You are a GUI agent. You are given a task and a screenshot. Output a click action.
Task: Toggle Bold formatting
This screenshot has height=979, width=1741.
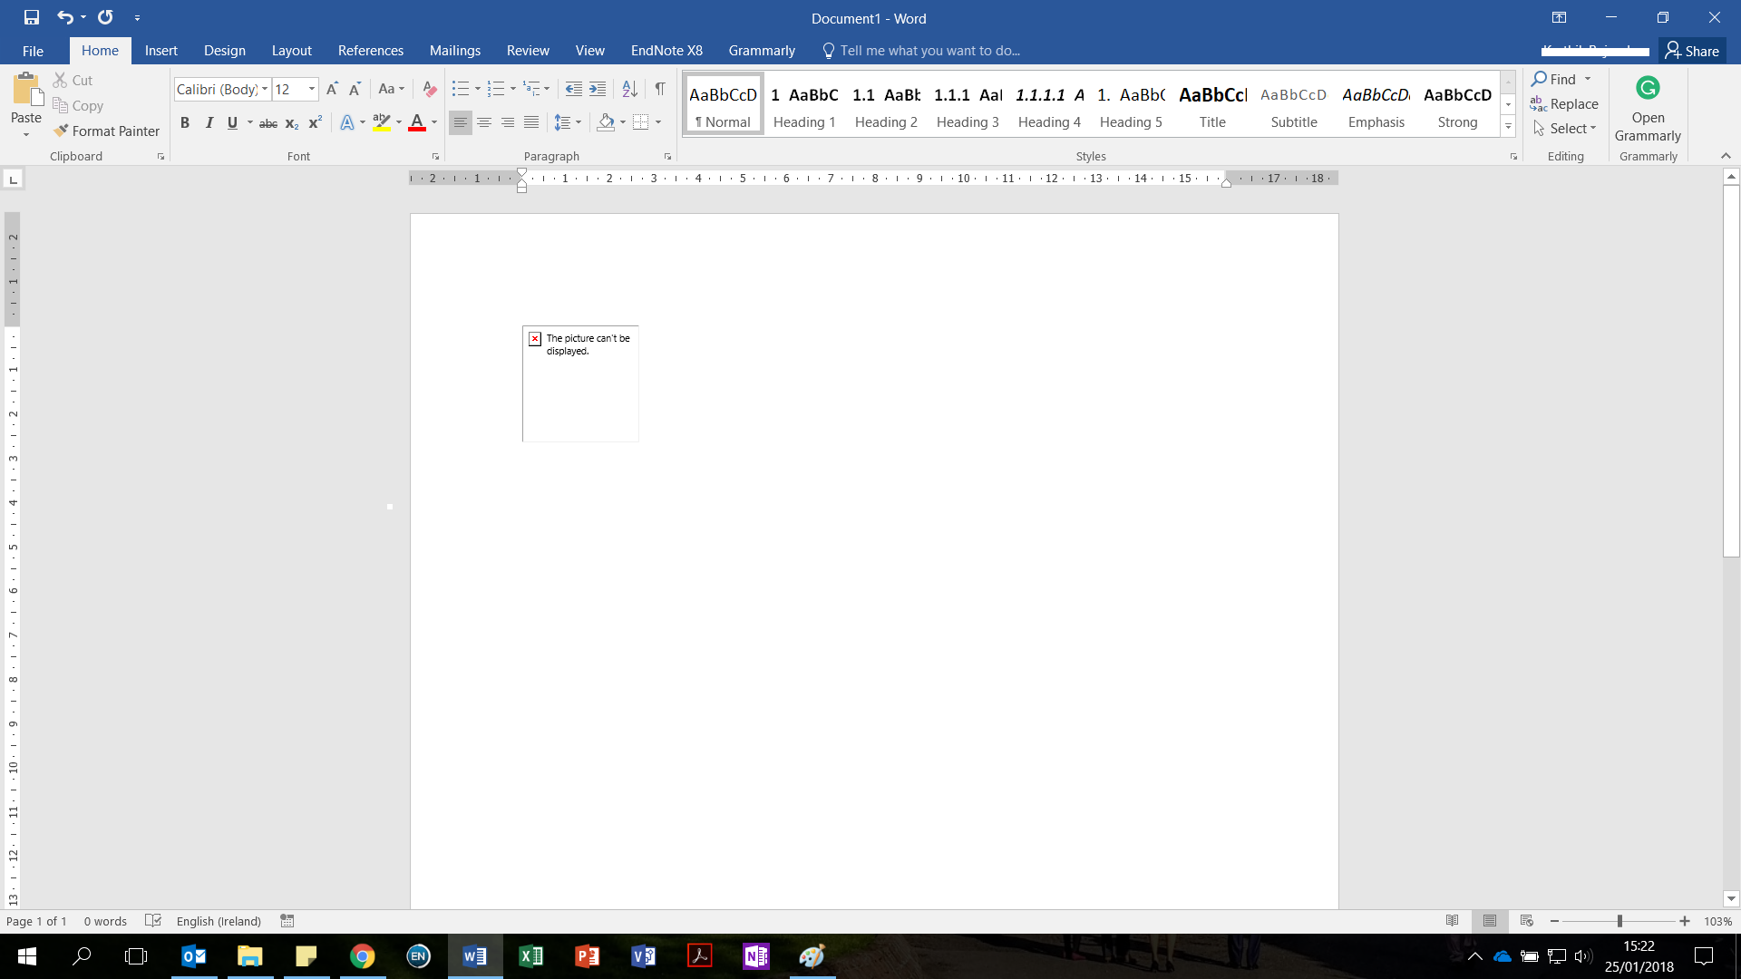pos(185,122)
